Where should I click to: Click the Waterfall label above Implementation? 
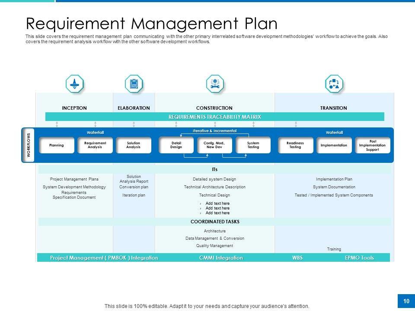(x=334, y=133)
